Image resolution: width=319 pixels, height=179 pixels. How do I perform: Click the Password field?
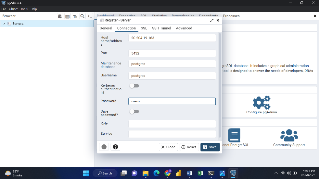172,101
